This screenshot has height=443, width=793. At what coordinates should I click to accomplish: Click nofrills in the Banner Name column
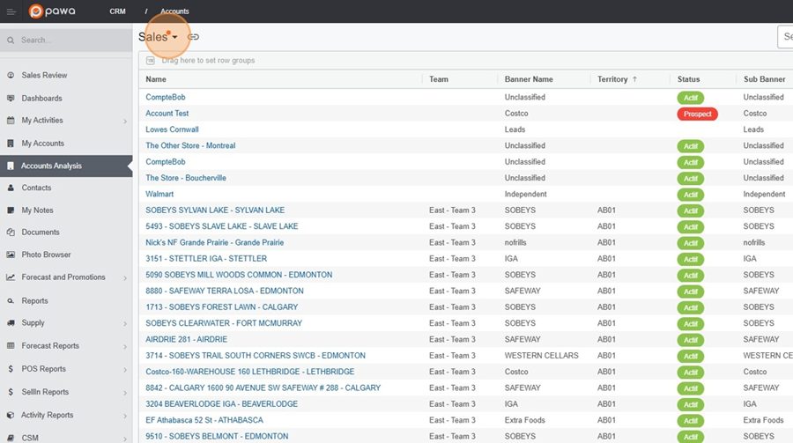click(515, 243)
